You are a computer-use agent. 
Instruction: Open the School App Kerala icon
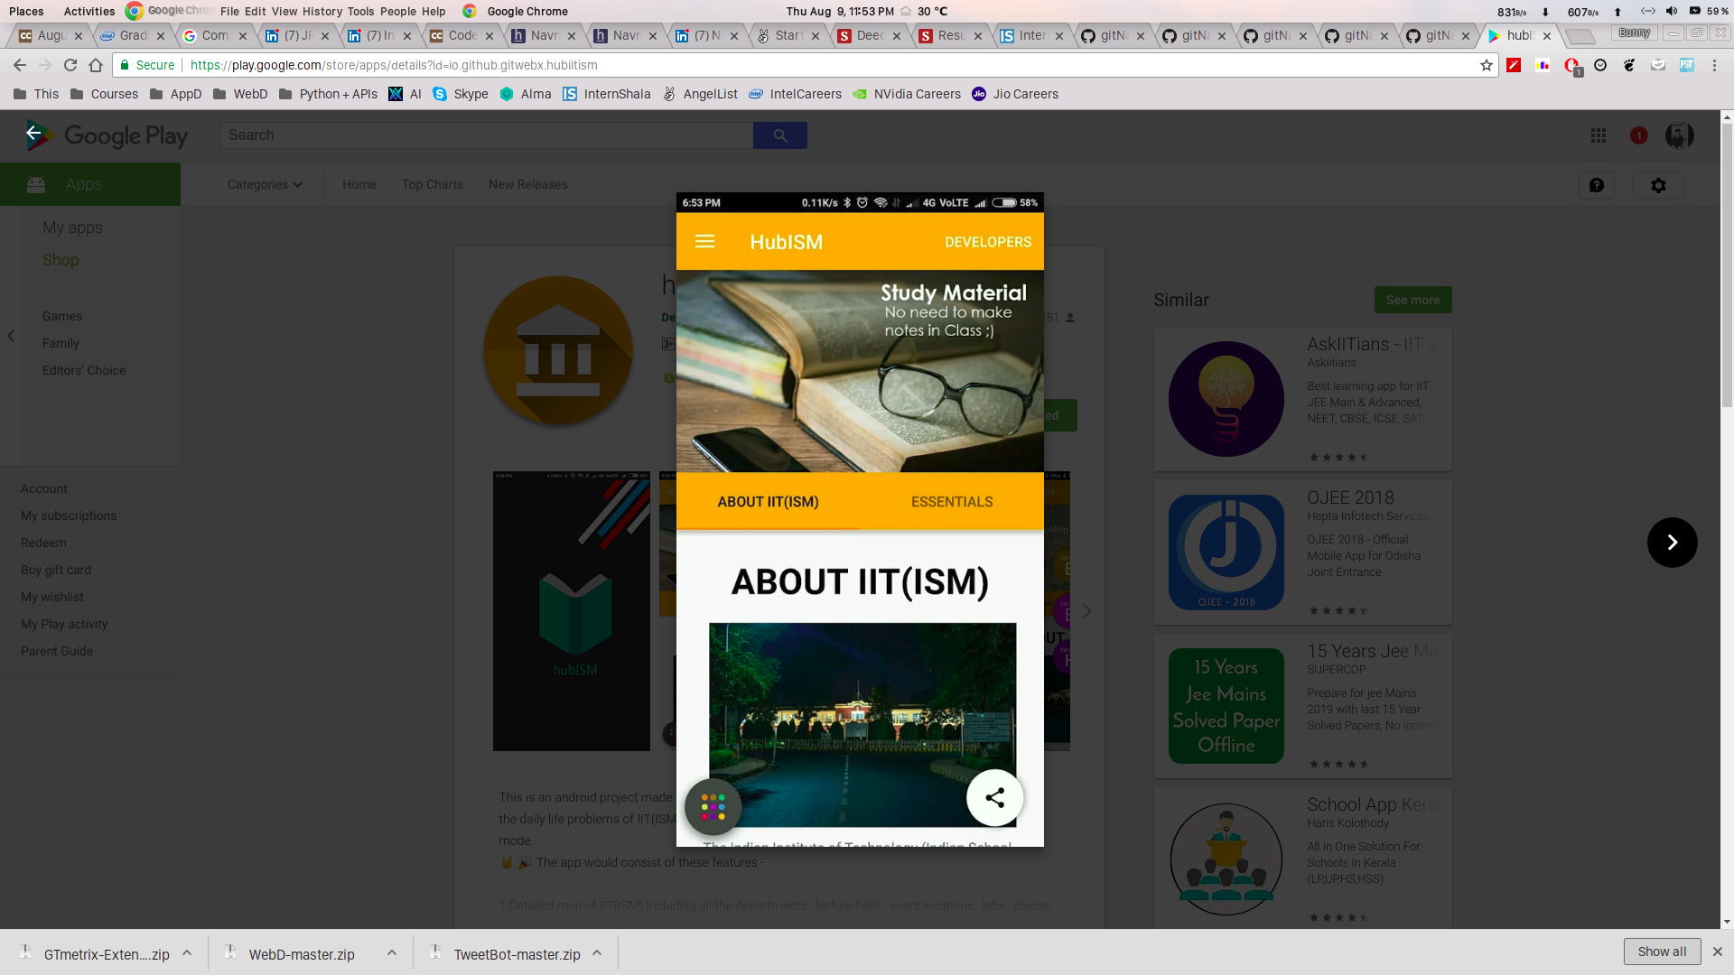click(1226, 859)
